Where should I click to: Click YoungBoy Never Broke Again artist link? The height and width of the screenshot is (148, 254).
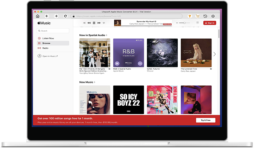pyautogui.click(x=92, y=73)
